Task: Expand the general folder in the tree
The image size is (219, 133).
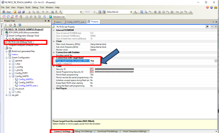Action: [10, 61]
